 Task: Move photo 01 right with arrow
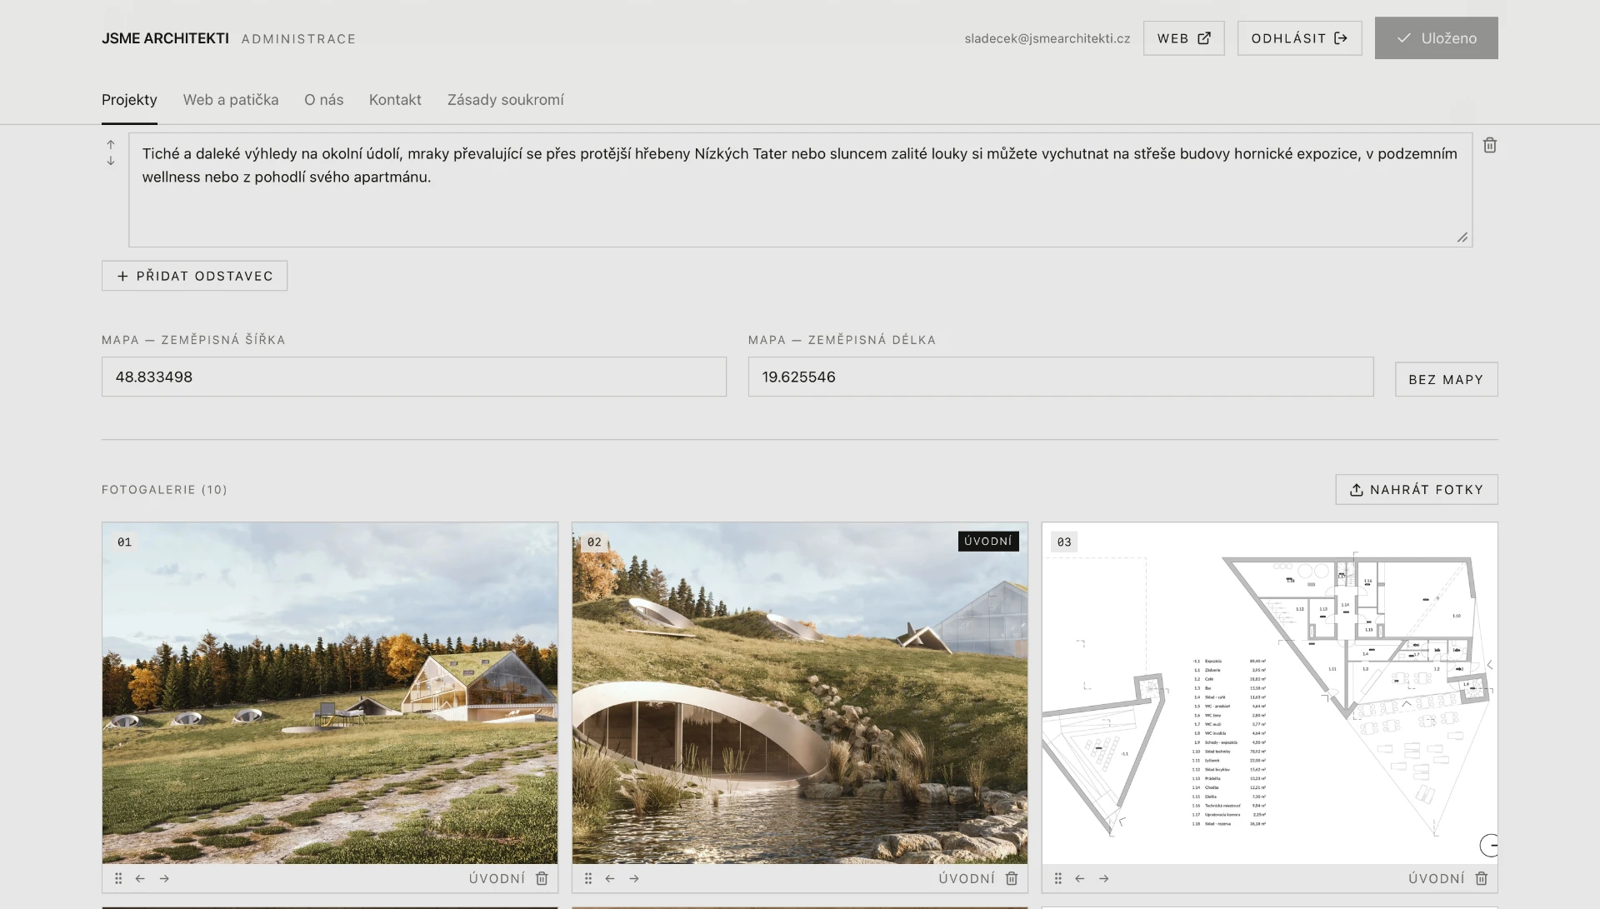click(x=164, y=878)
